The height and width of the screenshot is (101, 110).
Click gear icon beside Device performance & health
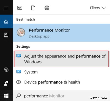[19, 82]
